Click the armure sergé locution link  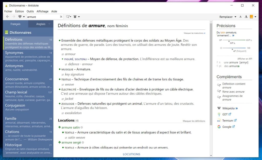(71, 142)
